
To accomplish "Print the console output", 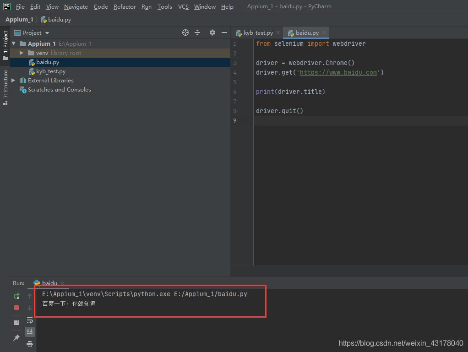I will [30, 345].
